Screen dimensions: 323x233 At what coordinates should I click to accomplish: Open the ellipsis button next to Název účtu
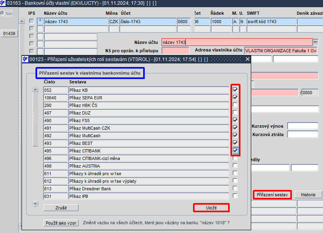[315, 42]
